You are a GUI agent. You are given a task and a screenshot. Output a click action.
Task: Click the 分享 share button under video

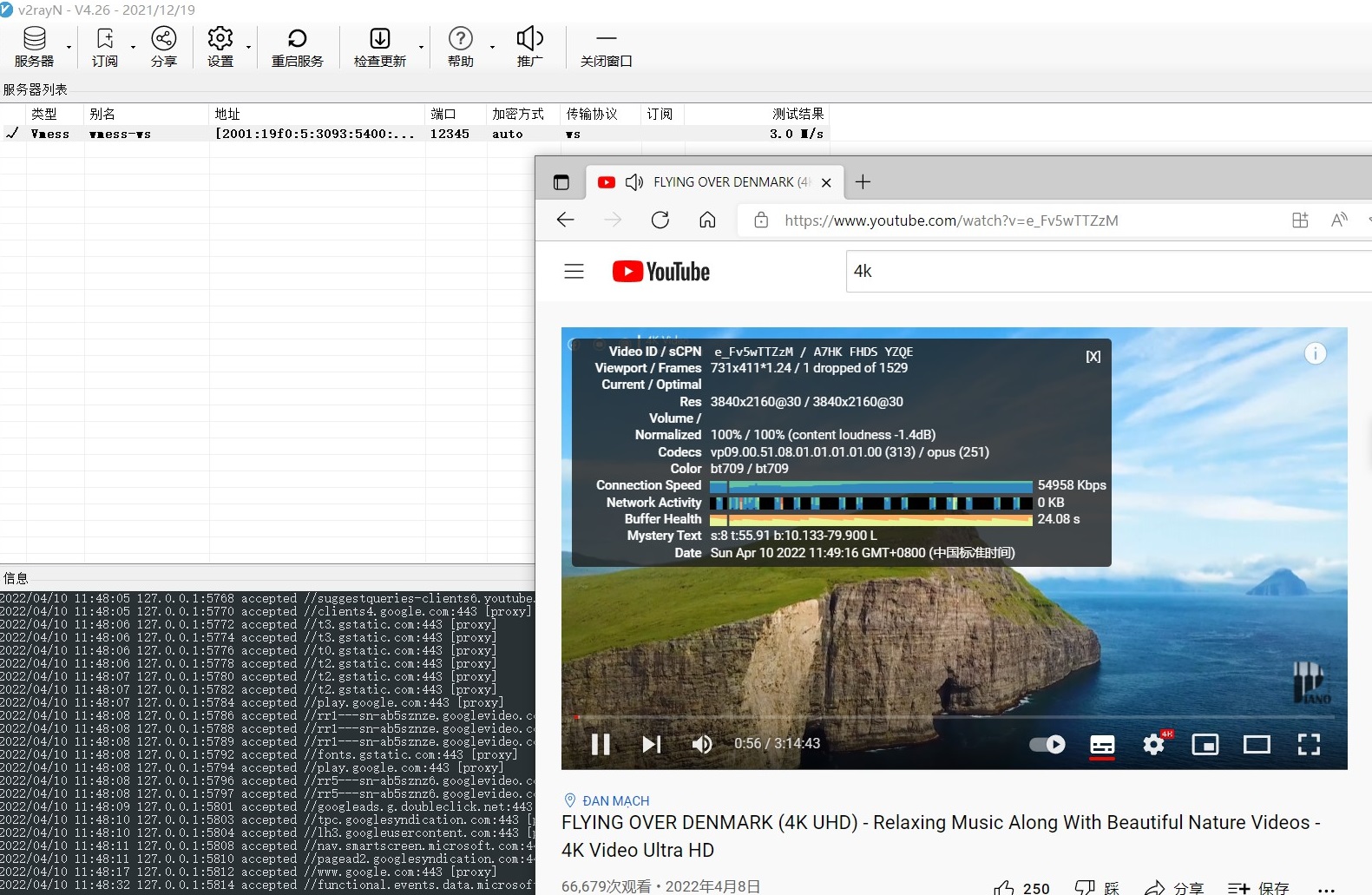pos(1174,887)
